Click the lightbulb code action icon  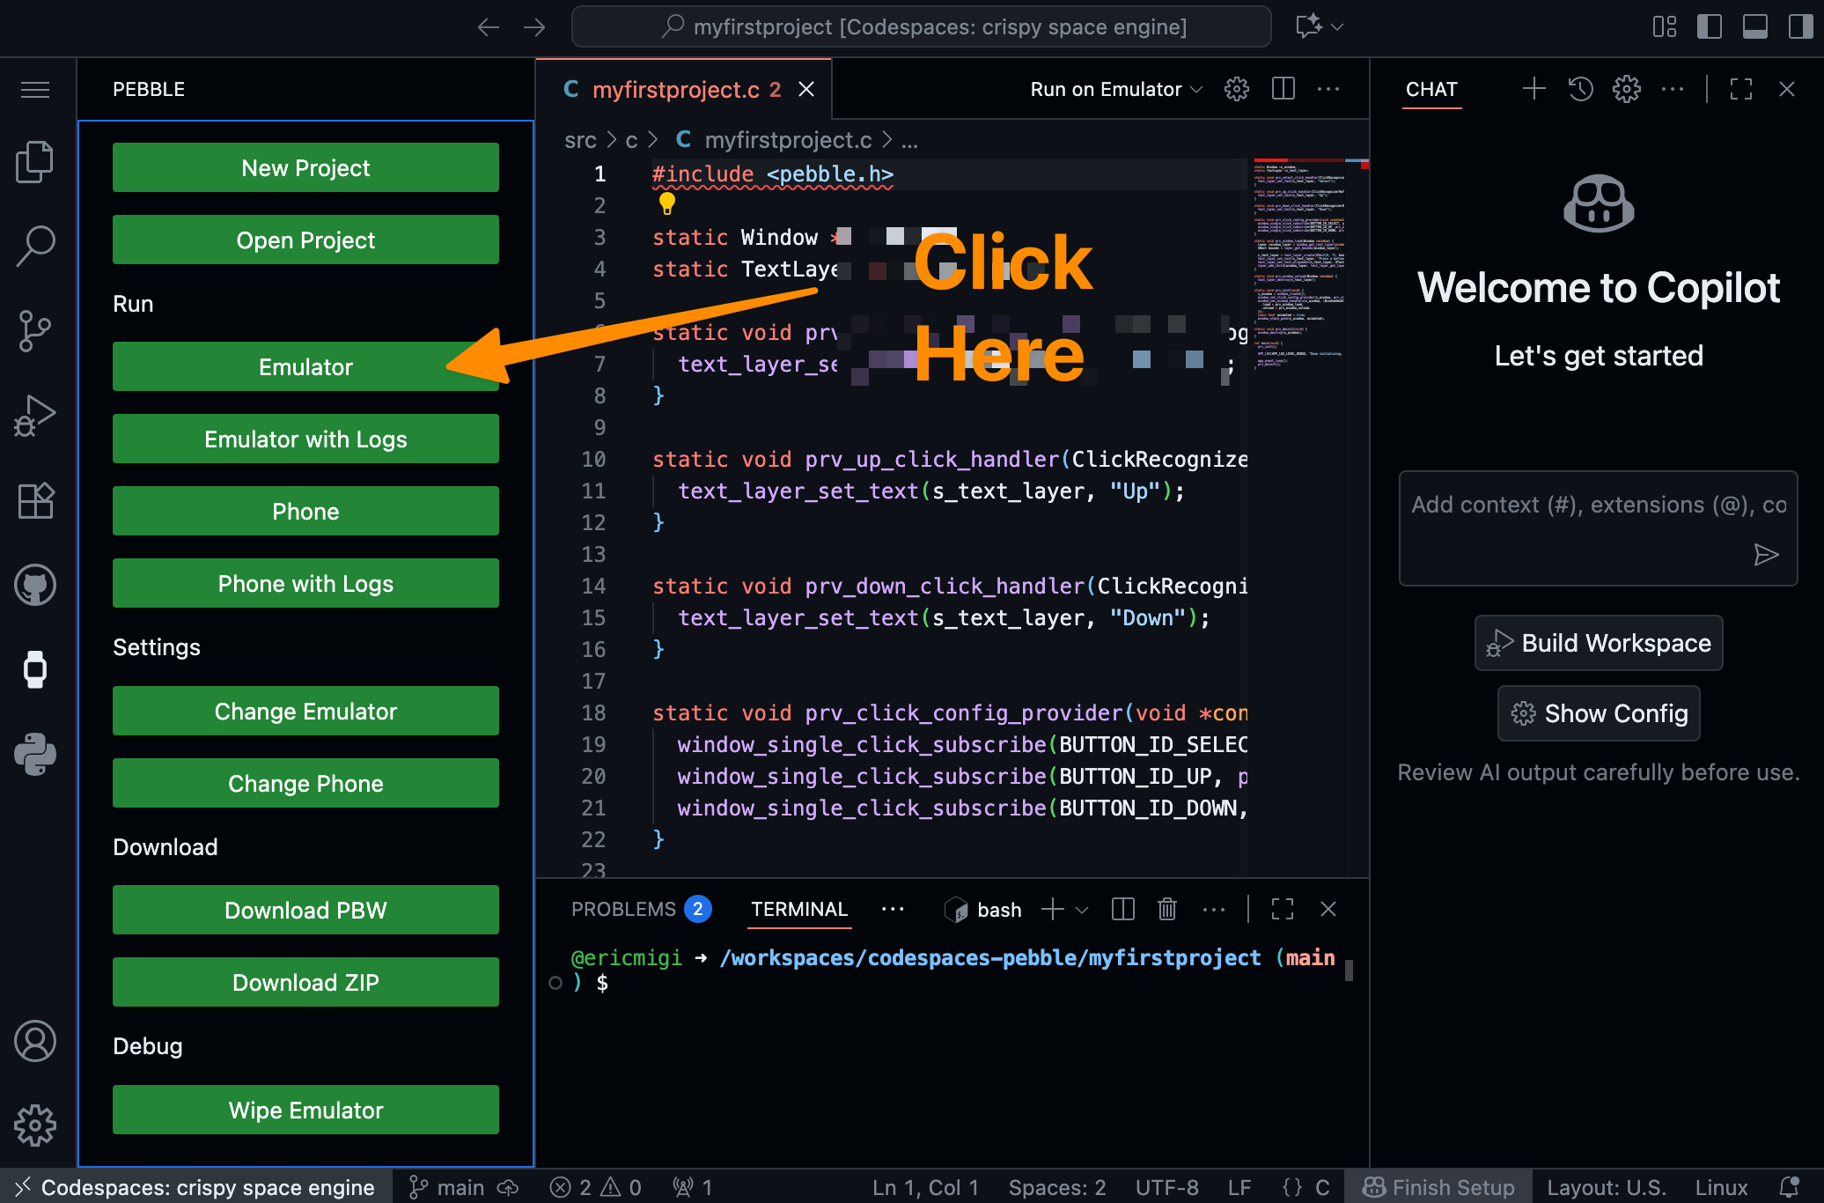(x=667, y=203)
